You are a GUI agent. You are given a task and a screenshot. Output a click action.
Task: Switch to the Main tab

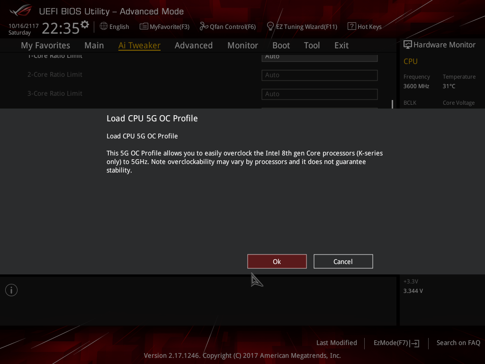[x=94, y=45]
